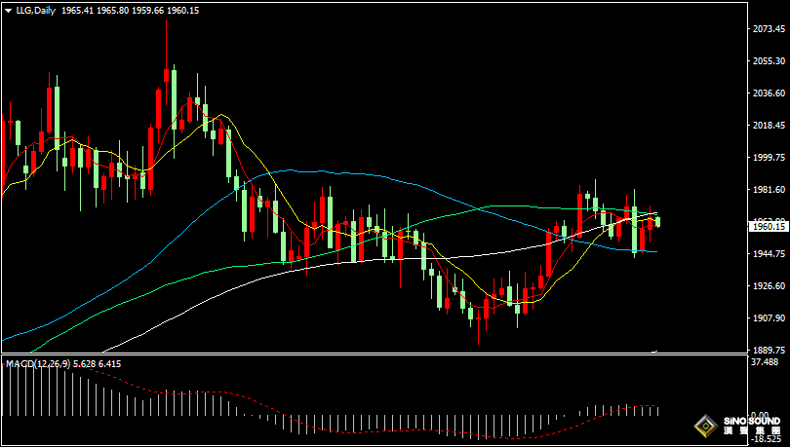Image resolution: width=790 pixels, height=447 pixels.
Task: Click the 1959.66 low value in header
Action: [146, 10]
